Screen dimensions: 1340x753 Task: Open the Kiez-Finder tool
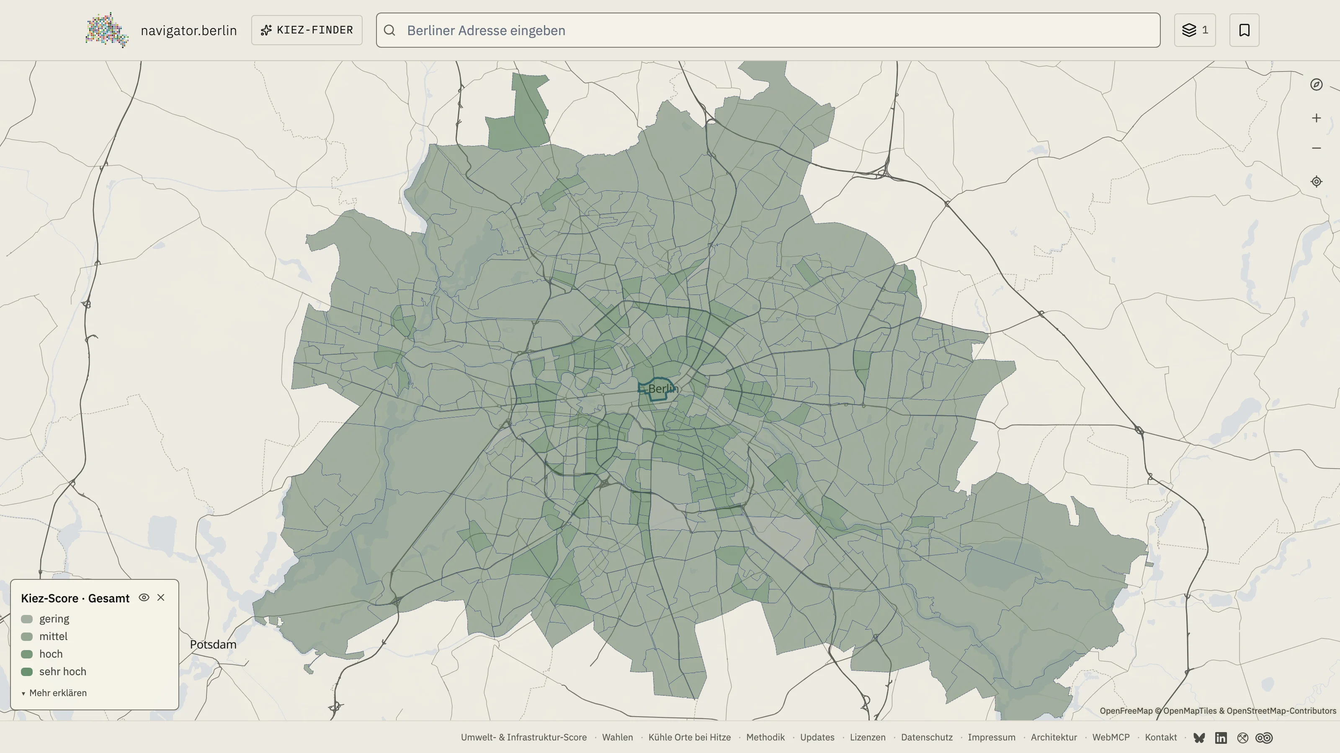point(307,30)
